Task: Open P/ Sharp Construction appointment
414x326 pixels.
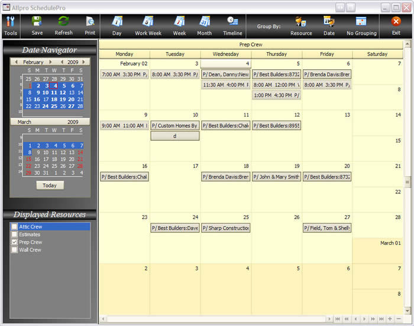Action: [x=225, y=228]
